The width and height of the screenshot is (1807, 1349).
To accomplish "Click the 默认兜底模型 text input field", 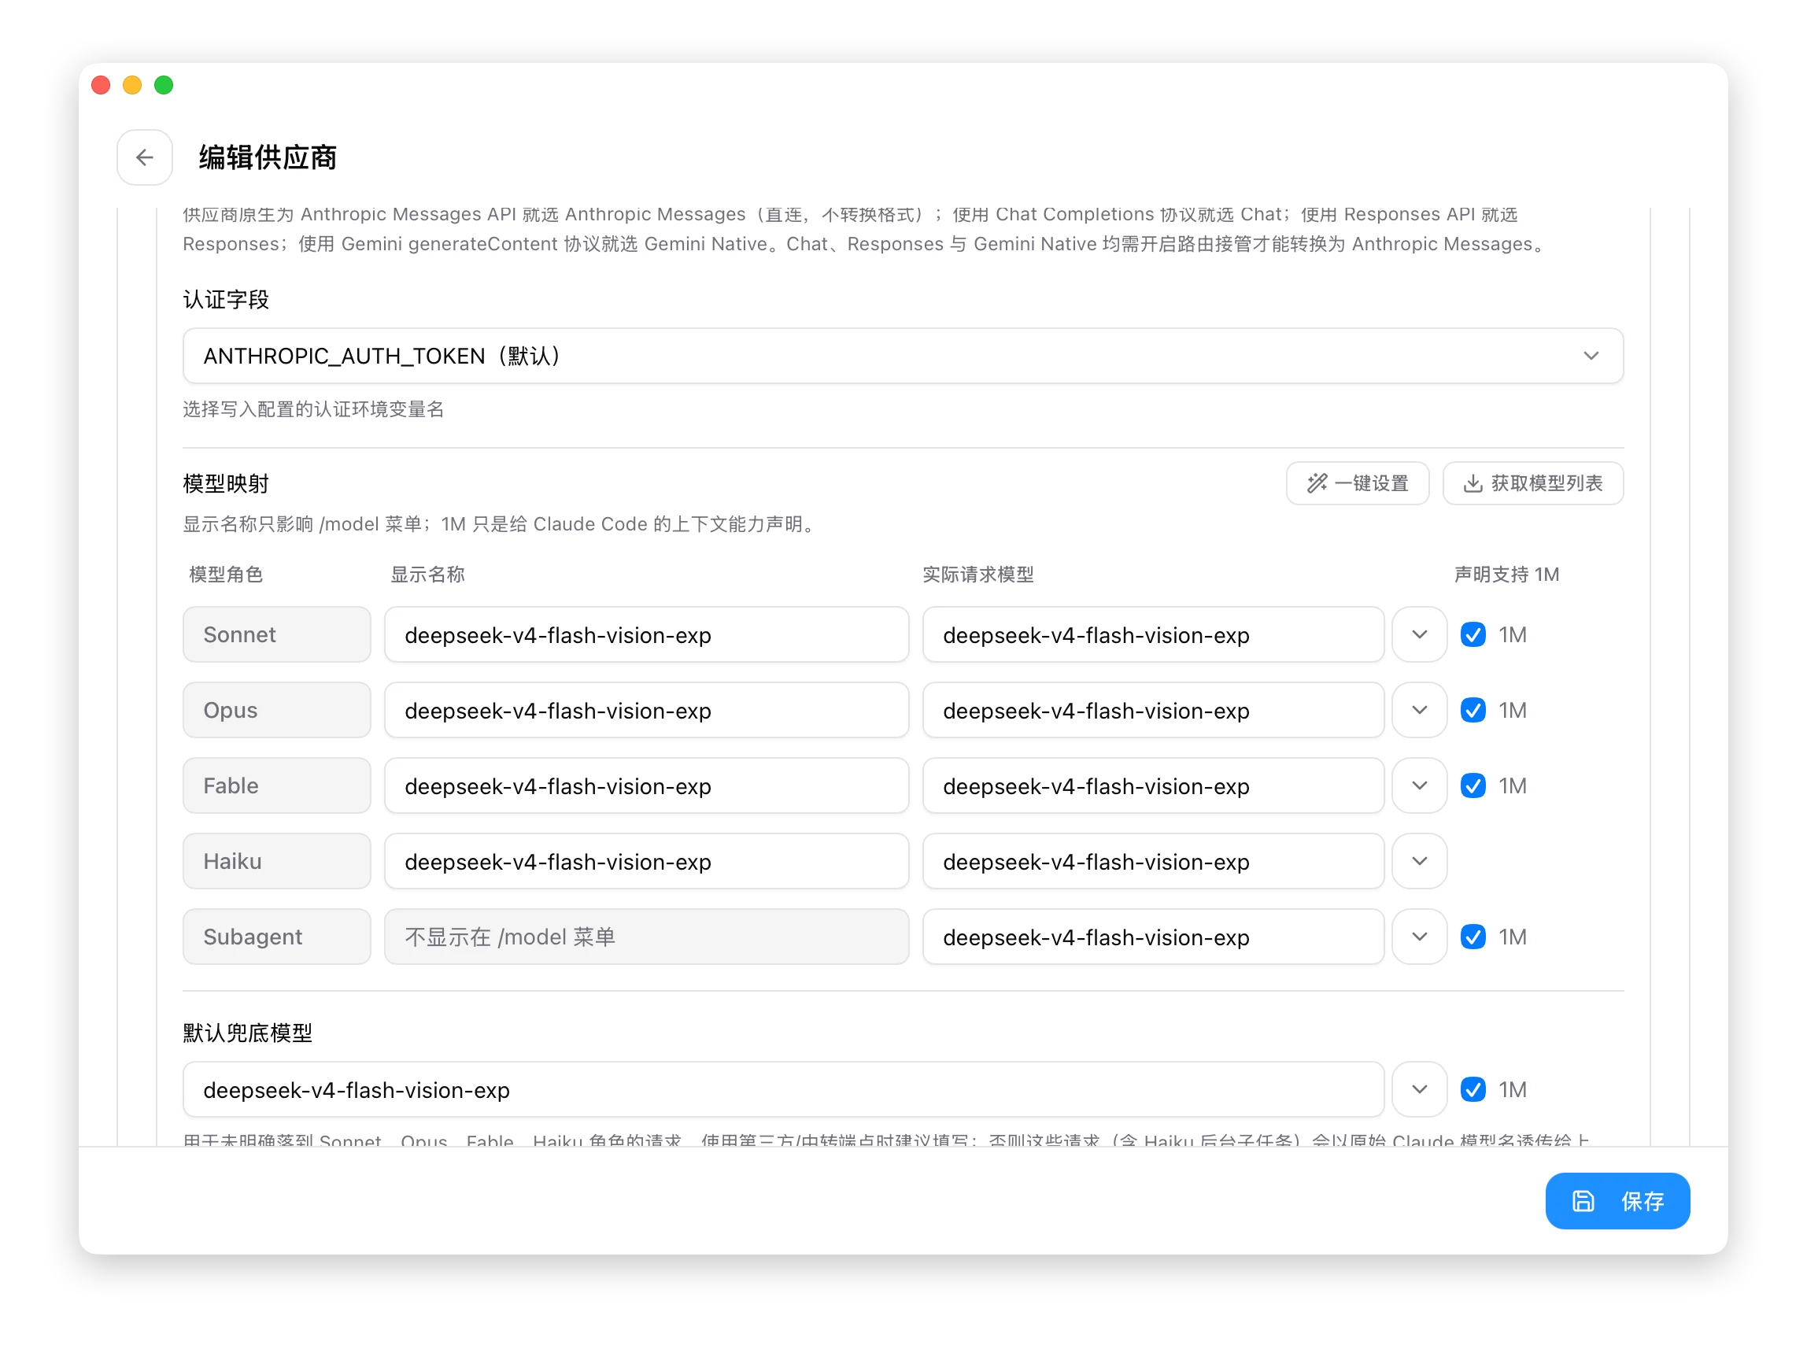I will pos(783,1089).
